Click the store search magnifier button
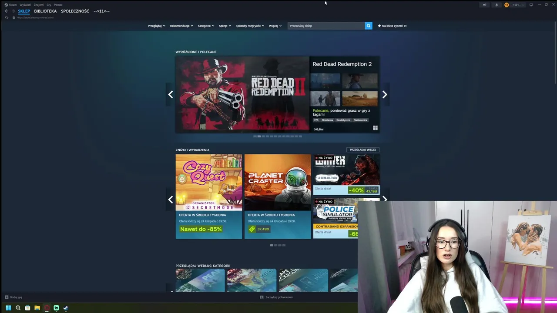This screenshot has height=313, width=557. coord(368,26)
